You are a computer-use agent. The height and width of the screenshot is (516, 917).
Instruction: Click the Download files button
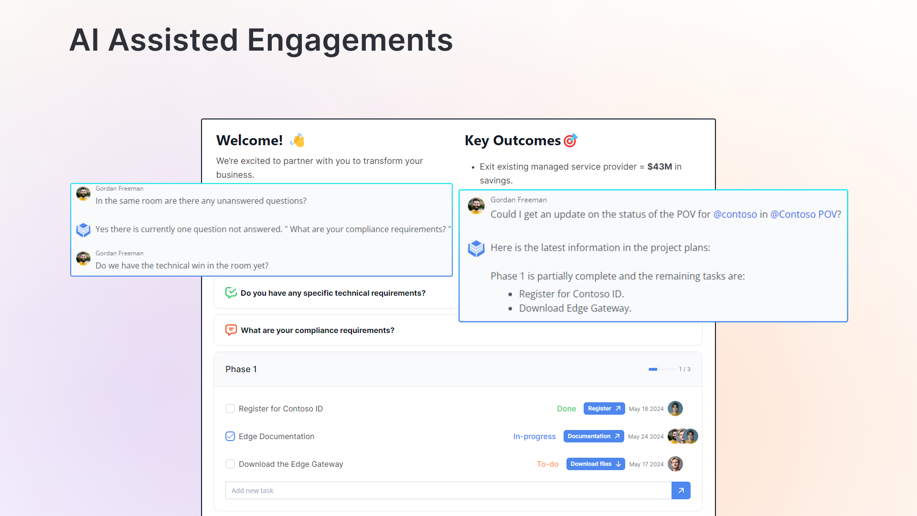point(595,464)
